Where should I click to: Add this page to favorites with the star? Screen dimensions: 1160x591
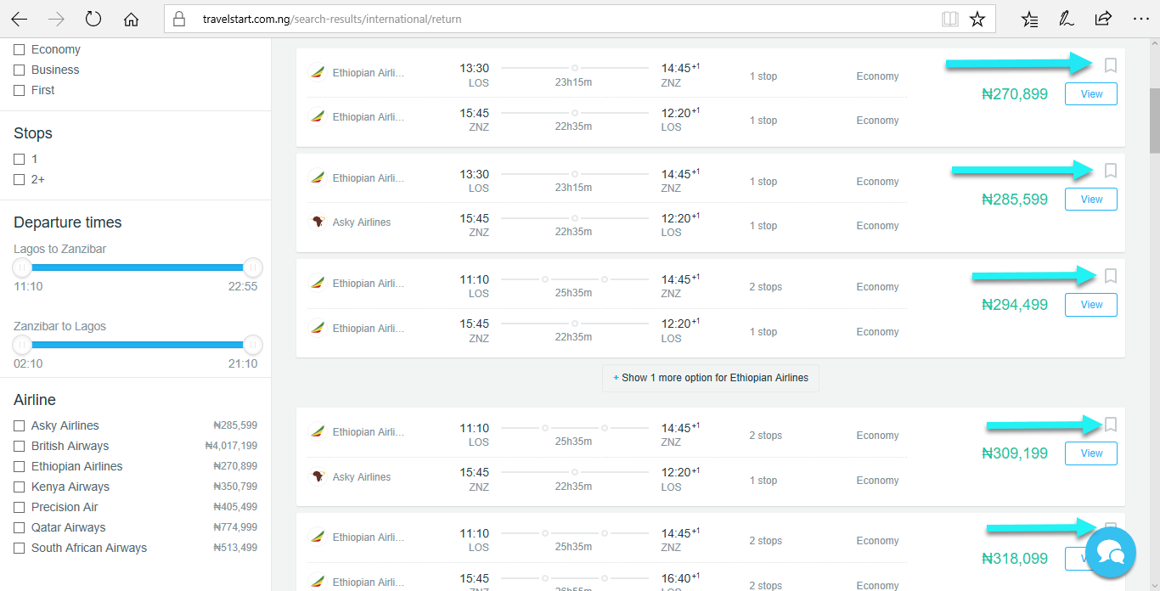point(977,19)
